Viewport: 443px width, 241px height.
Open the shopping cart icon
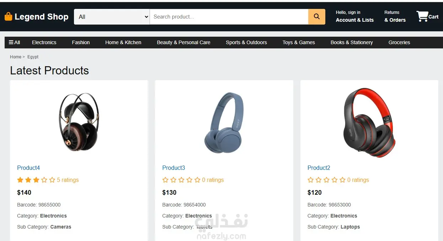pyautogui.click(x=422, y=16)
